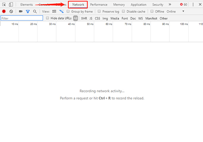Image resolution: width=203 pixels, height=142 pixels.
Task: Show Other request types
Action: click(164, 18)
